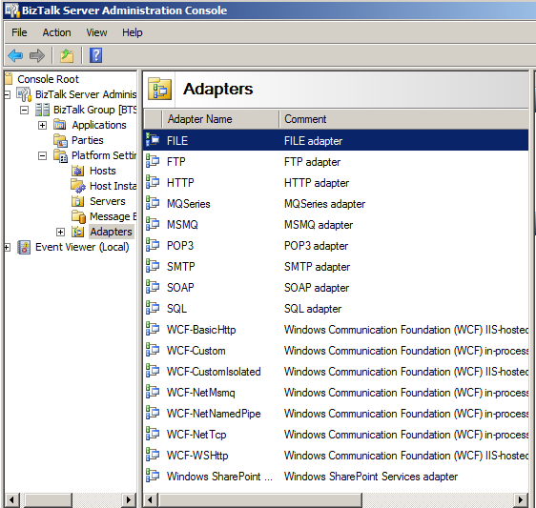Collapse the Platform Settings node
Image resolution: width=536 pixels, height=508 pixels.
42,155
